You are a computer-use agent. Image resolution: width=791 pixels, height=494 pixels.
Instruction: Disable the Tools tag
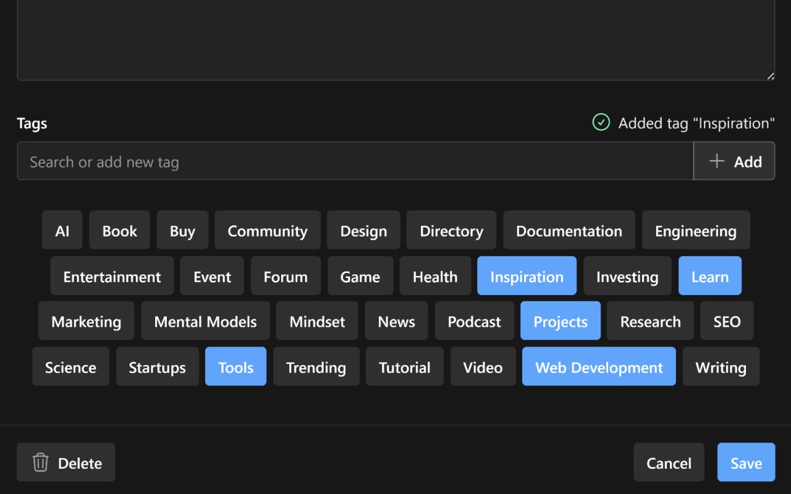[235, 367]
